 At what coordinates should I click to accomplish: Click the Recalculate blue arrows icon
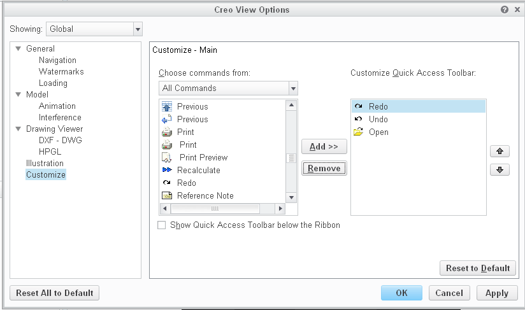click(167, 170)
